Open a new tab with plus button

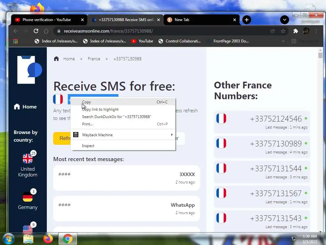pyautogui.click(x=247, y=20)
